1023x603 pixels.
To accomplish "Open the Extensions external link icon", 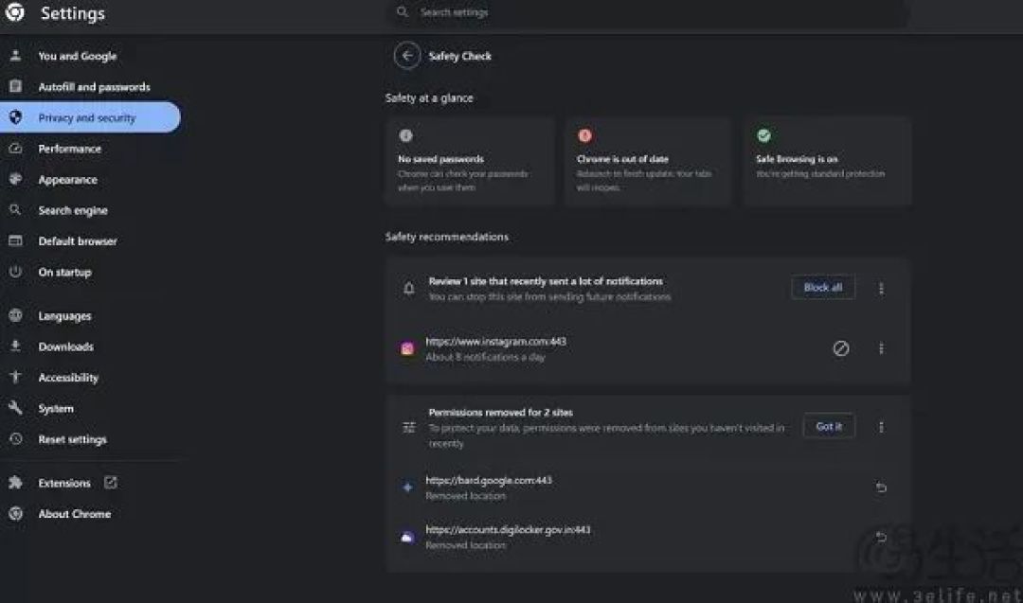I will point(110,483).
